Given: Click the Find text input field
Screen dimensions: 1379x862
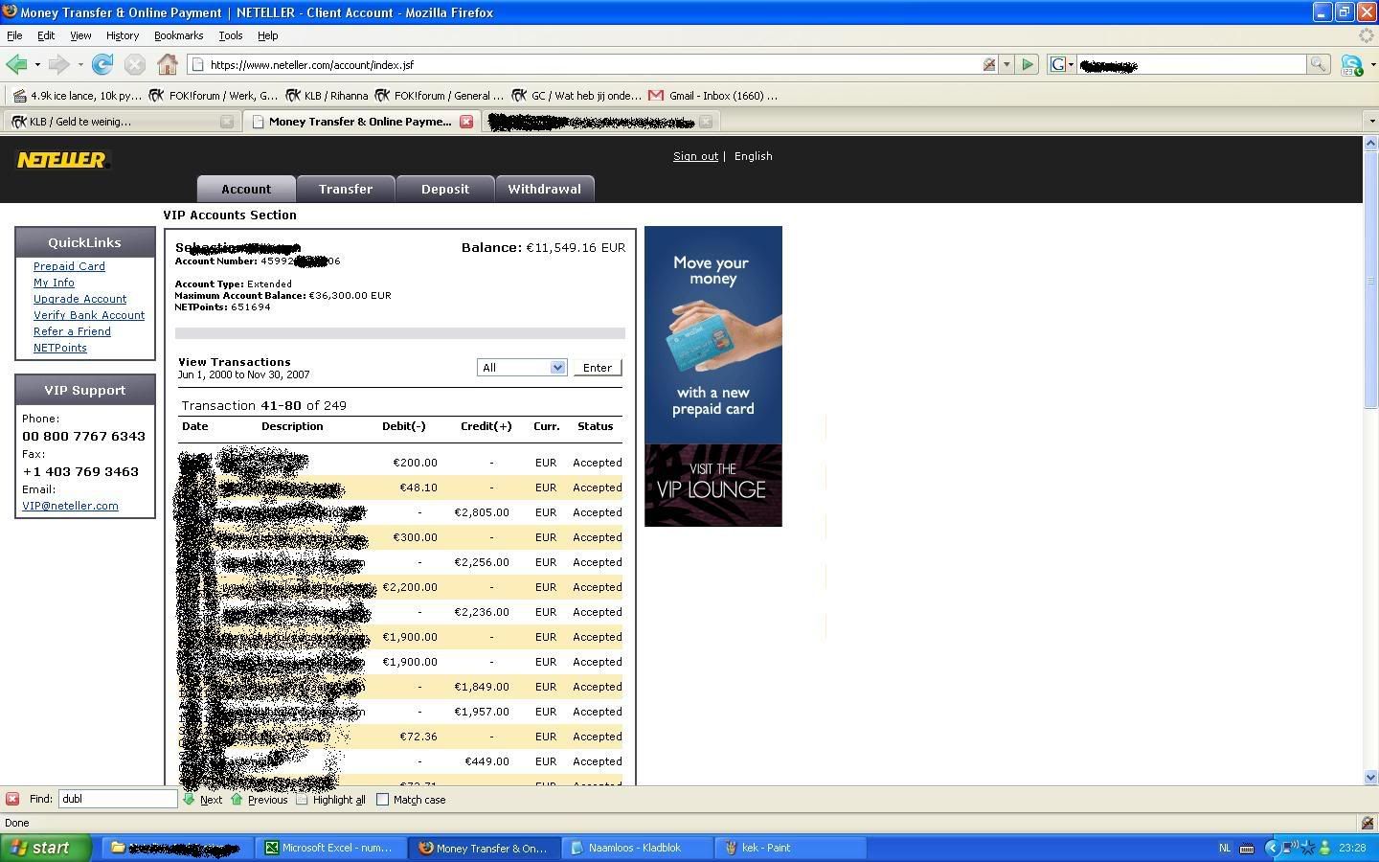Looking at the screenshot, I should click(118, 799).
